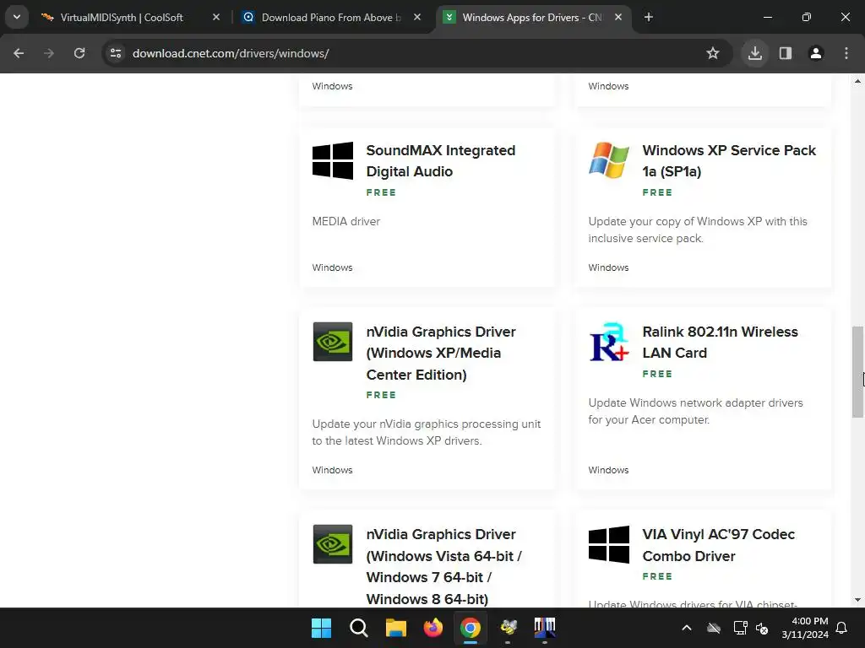Show hidden system tray icons

pyautogui.click(x=687, y=628)
